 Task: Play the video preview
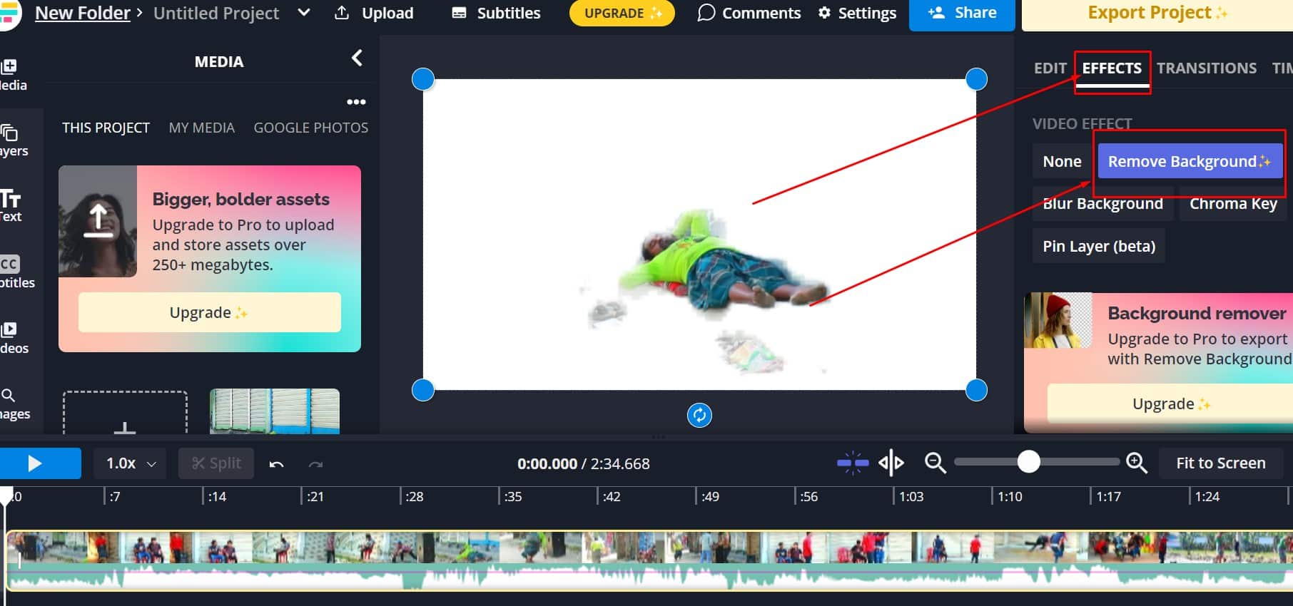pos(34,463)
